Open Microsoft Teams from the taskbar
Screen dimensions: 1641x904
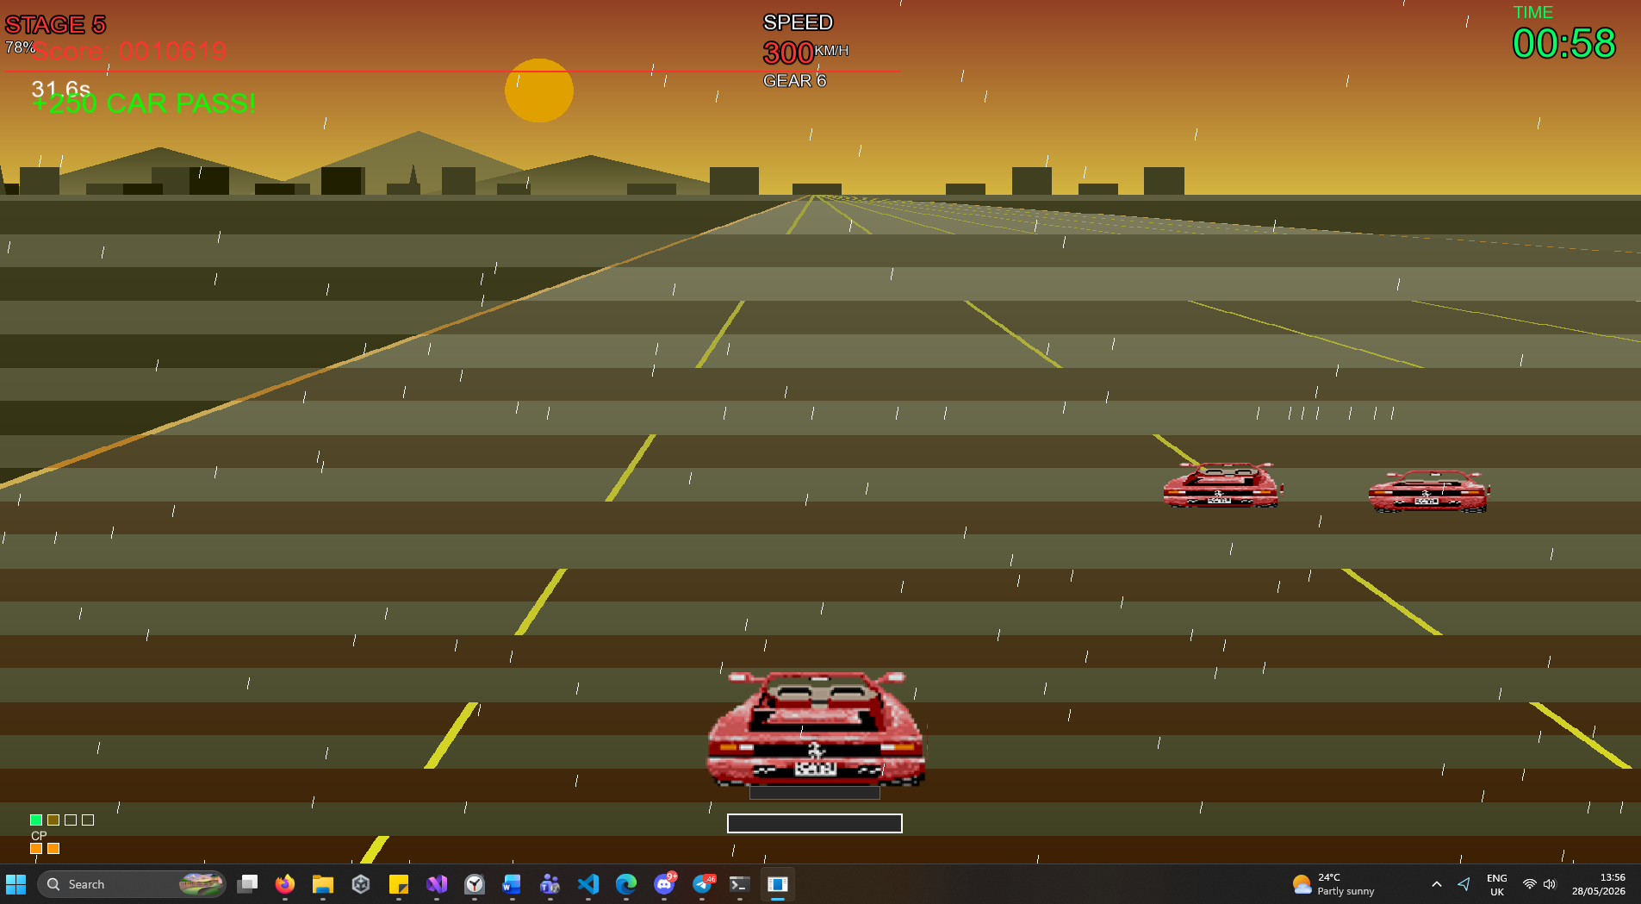click(550, 884)
